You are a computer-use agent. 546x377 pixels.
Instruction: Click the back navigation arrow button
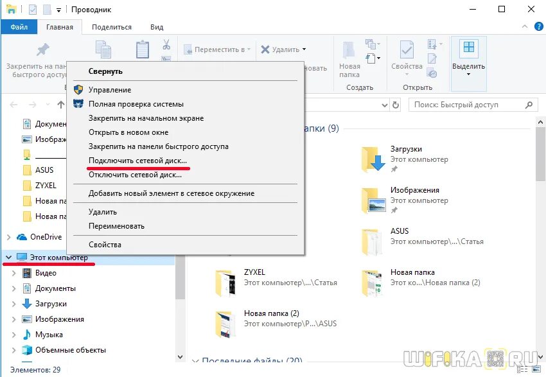[14, 105]
